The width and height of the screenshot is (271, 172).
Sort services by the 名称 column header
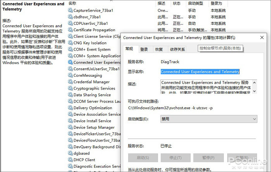pos(72,3)
